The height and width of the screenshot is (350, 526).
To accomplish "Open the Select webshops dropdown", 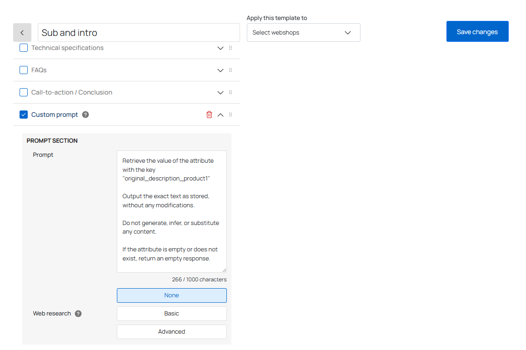I will click(303, 33).
